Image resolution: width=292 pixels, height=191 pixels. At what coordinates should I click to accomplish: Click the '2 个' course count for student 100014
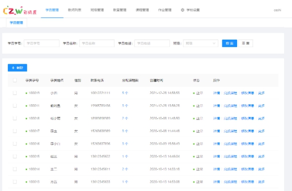pyautogui.click(x=125, y=169)
